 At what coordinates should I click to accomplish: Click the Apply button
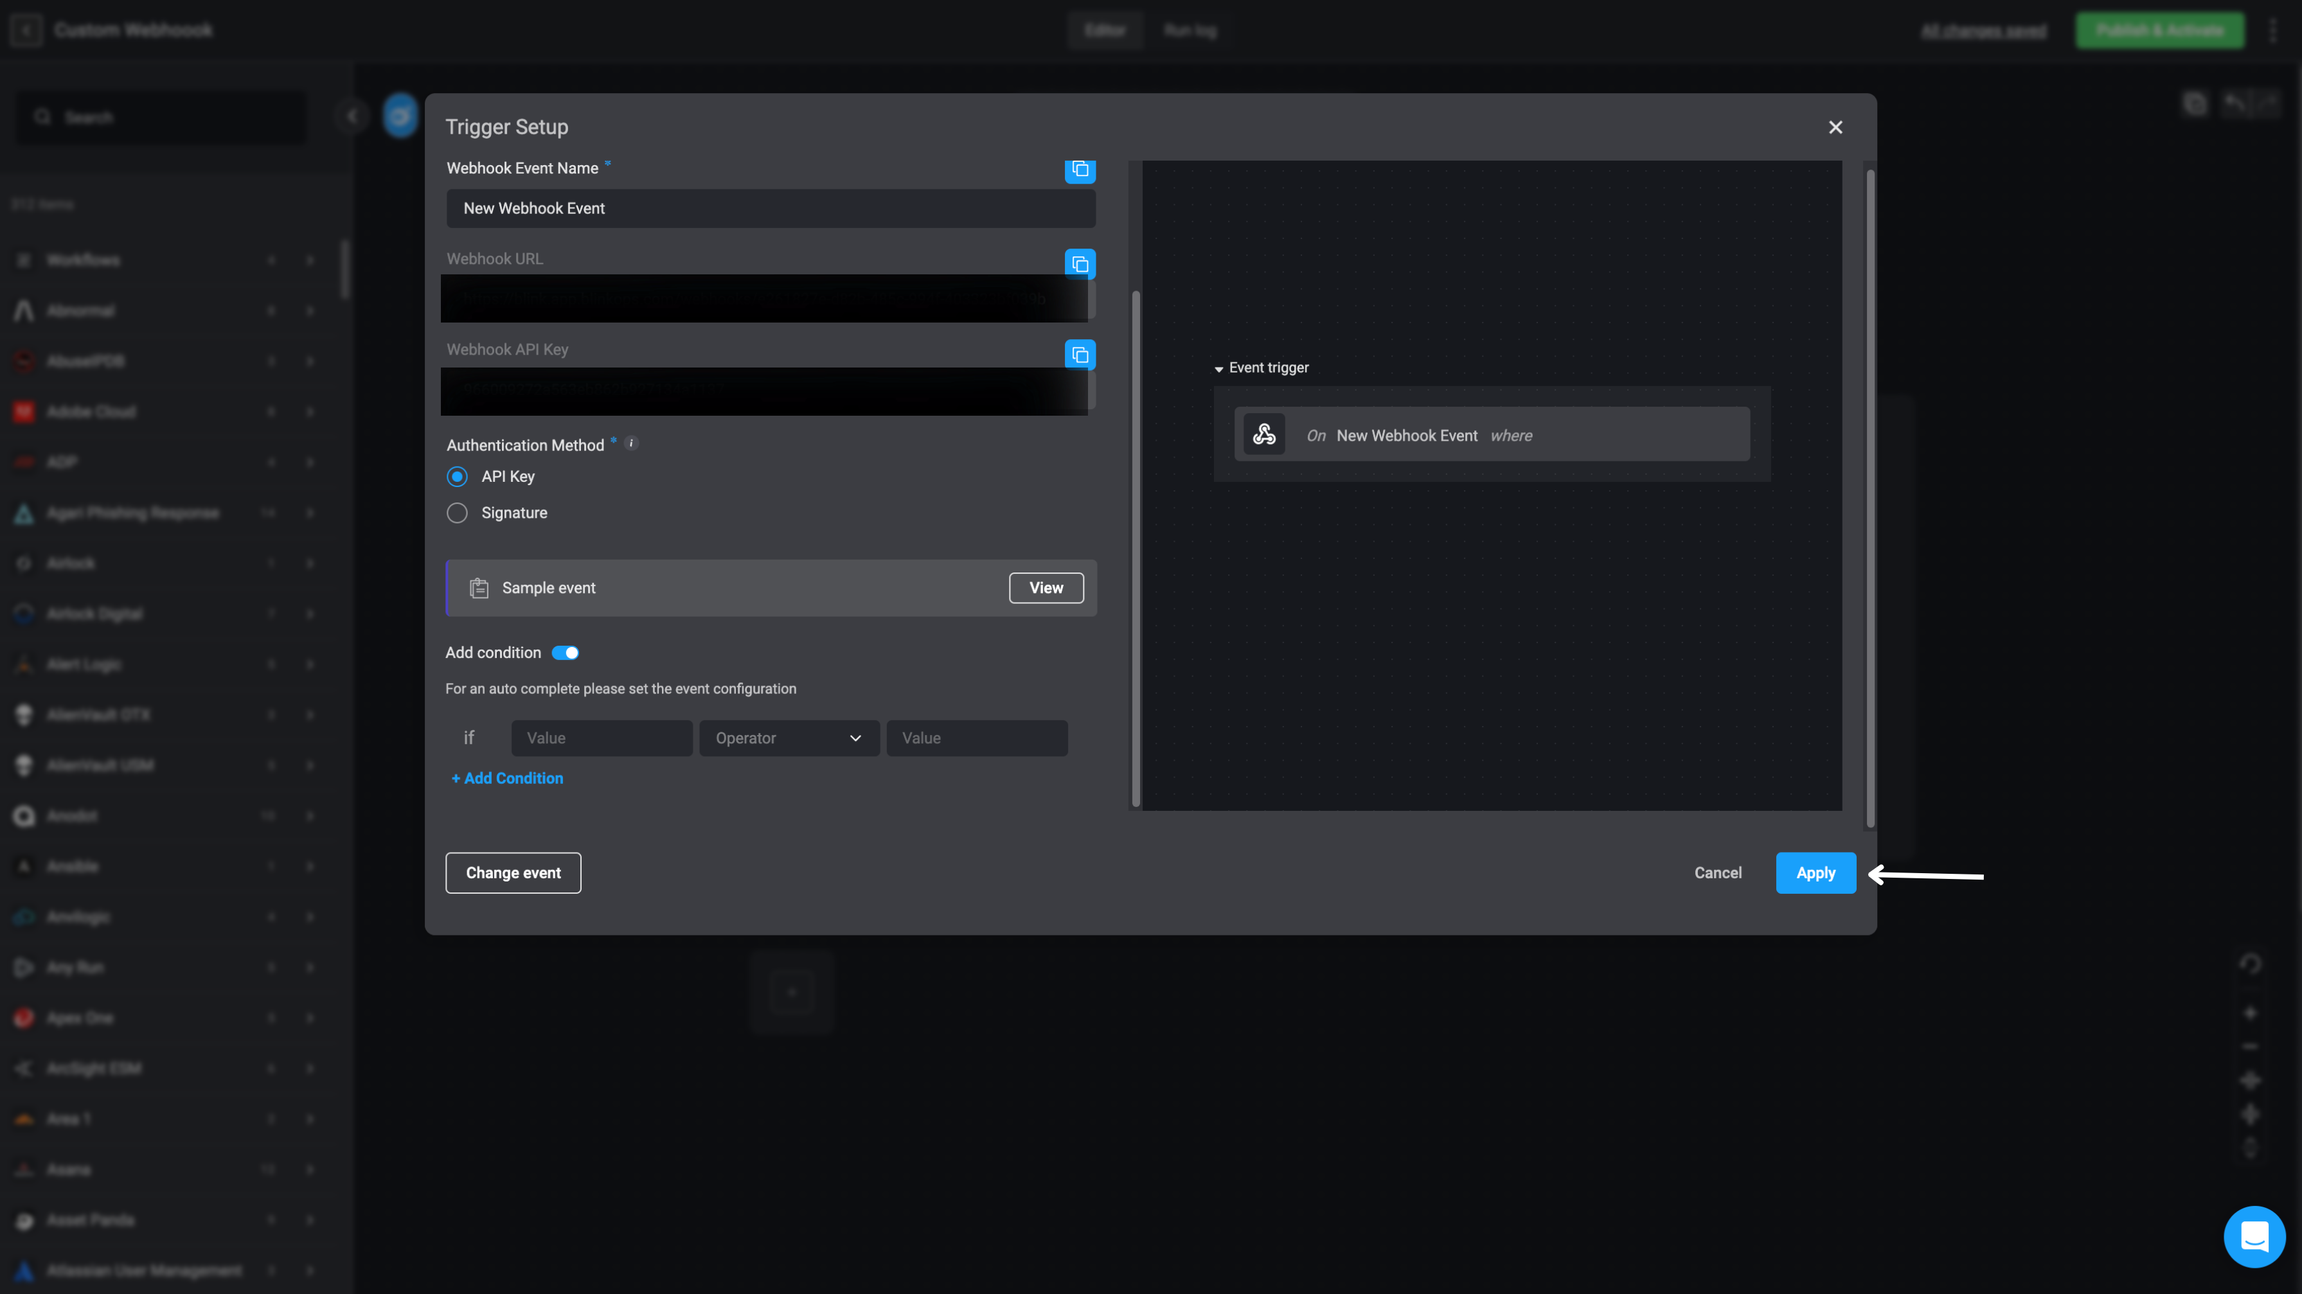click(x=1815, y=873)
